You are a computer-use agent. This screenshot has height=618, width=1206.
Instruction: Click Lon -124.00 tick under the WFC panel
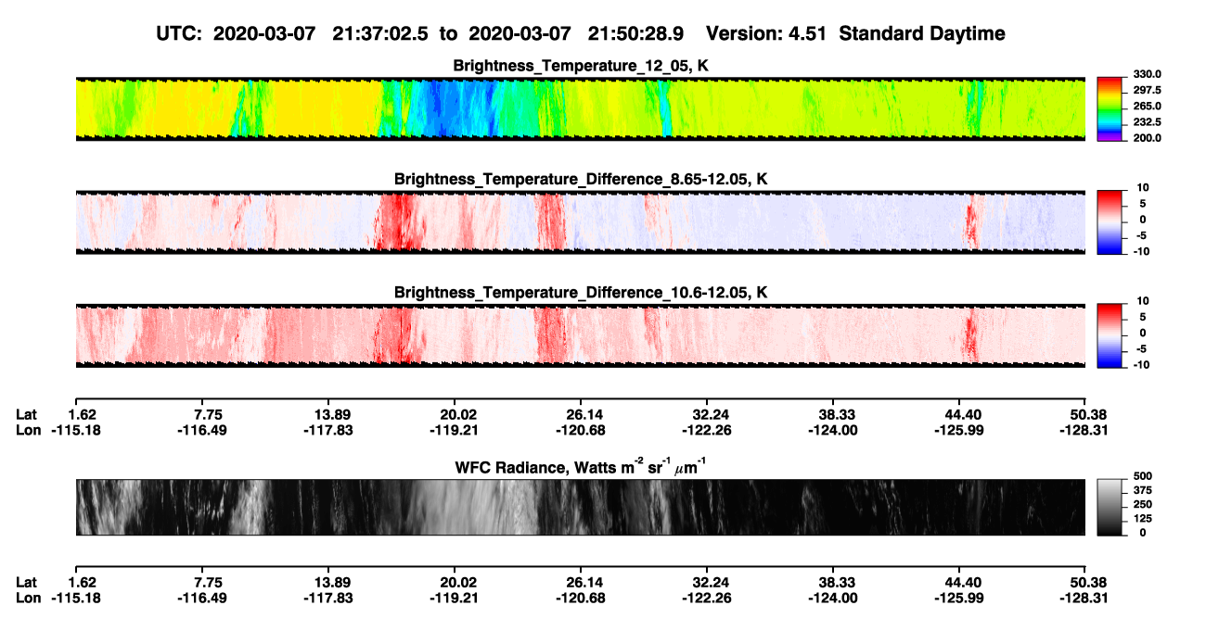(832, 598)
